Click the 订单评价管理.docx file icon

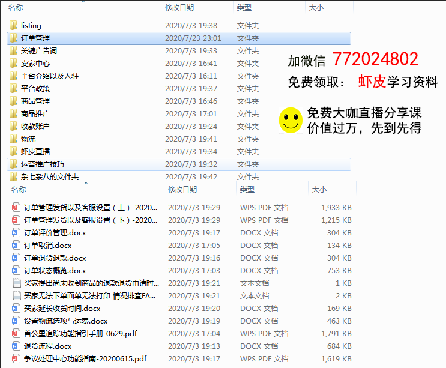coord(16,233)
